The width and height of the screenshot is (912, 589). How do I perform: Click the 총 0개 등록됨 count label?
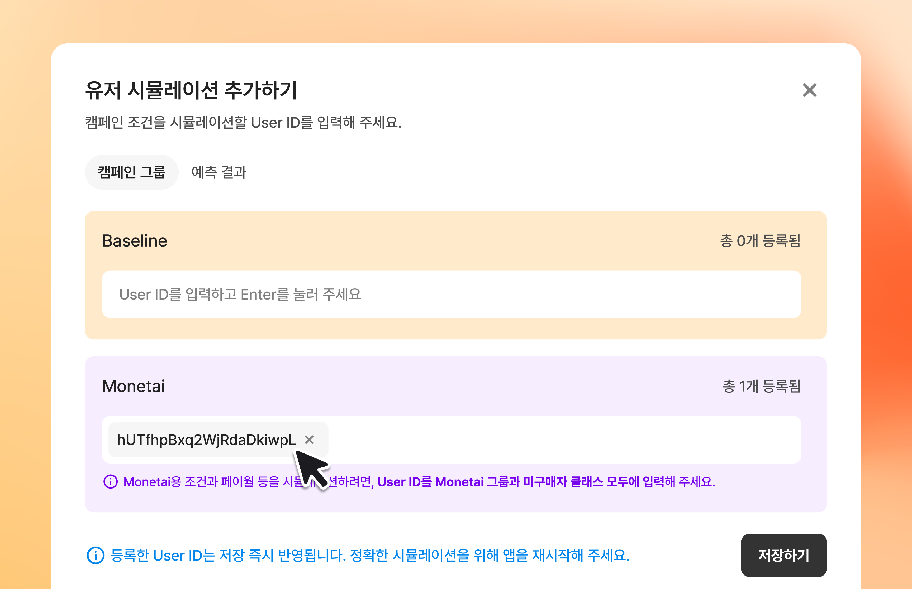tap(760, 241)
